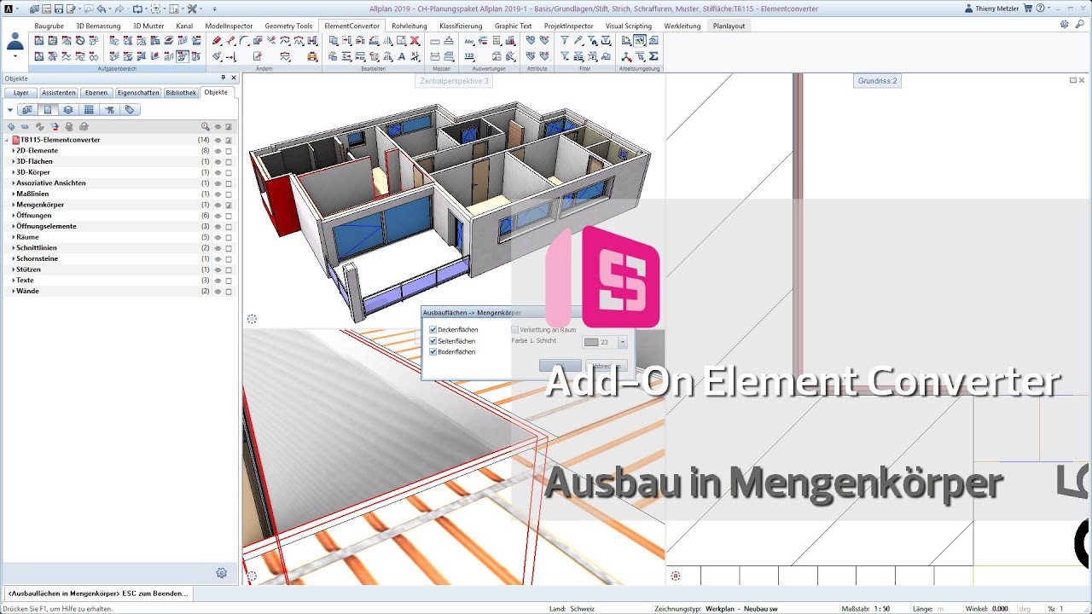This screenshot has height=614, width=1092.
Task: Open the Bibliothek panel tab
Action: 181,92
